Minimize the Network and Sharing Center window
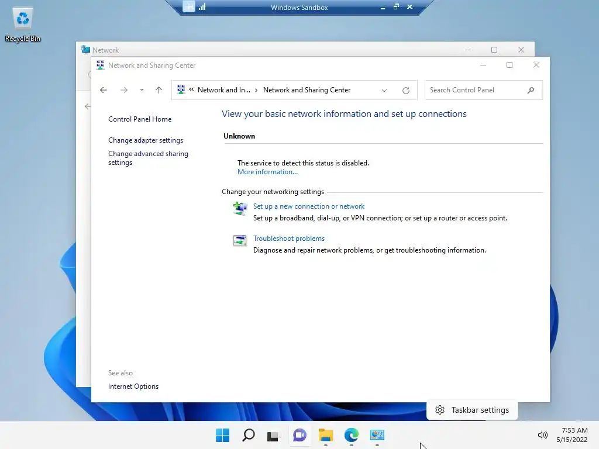Viewport: 599px width, 449px height. point(483,65)
